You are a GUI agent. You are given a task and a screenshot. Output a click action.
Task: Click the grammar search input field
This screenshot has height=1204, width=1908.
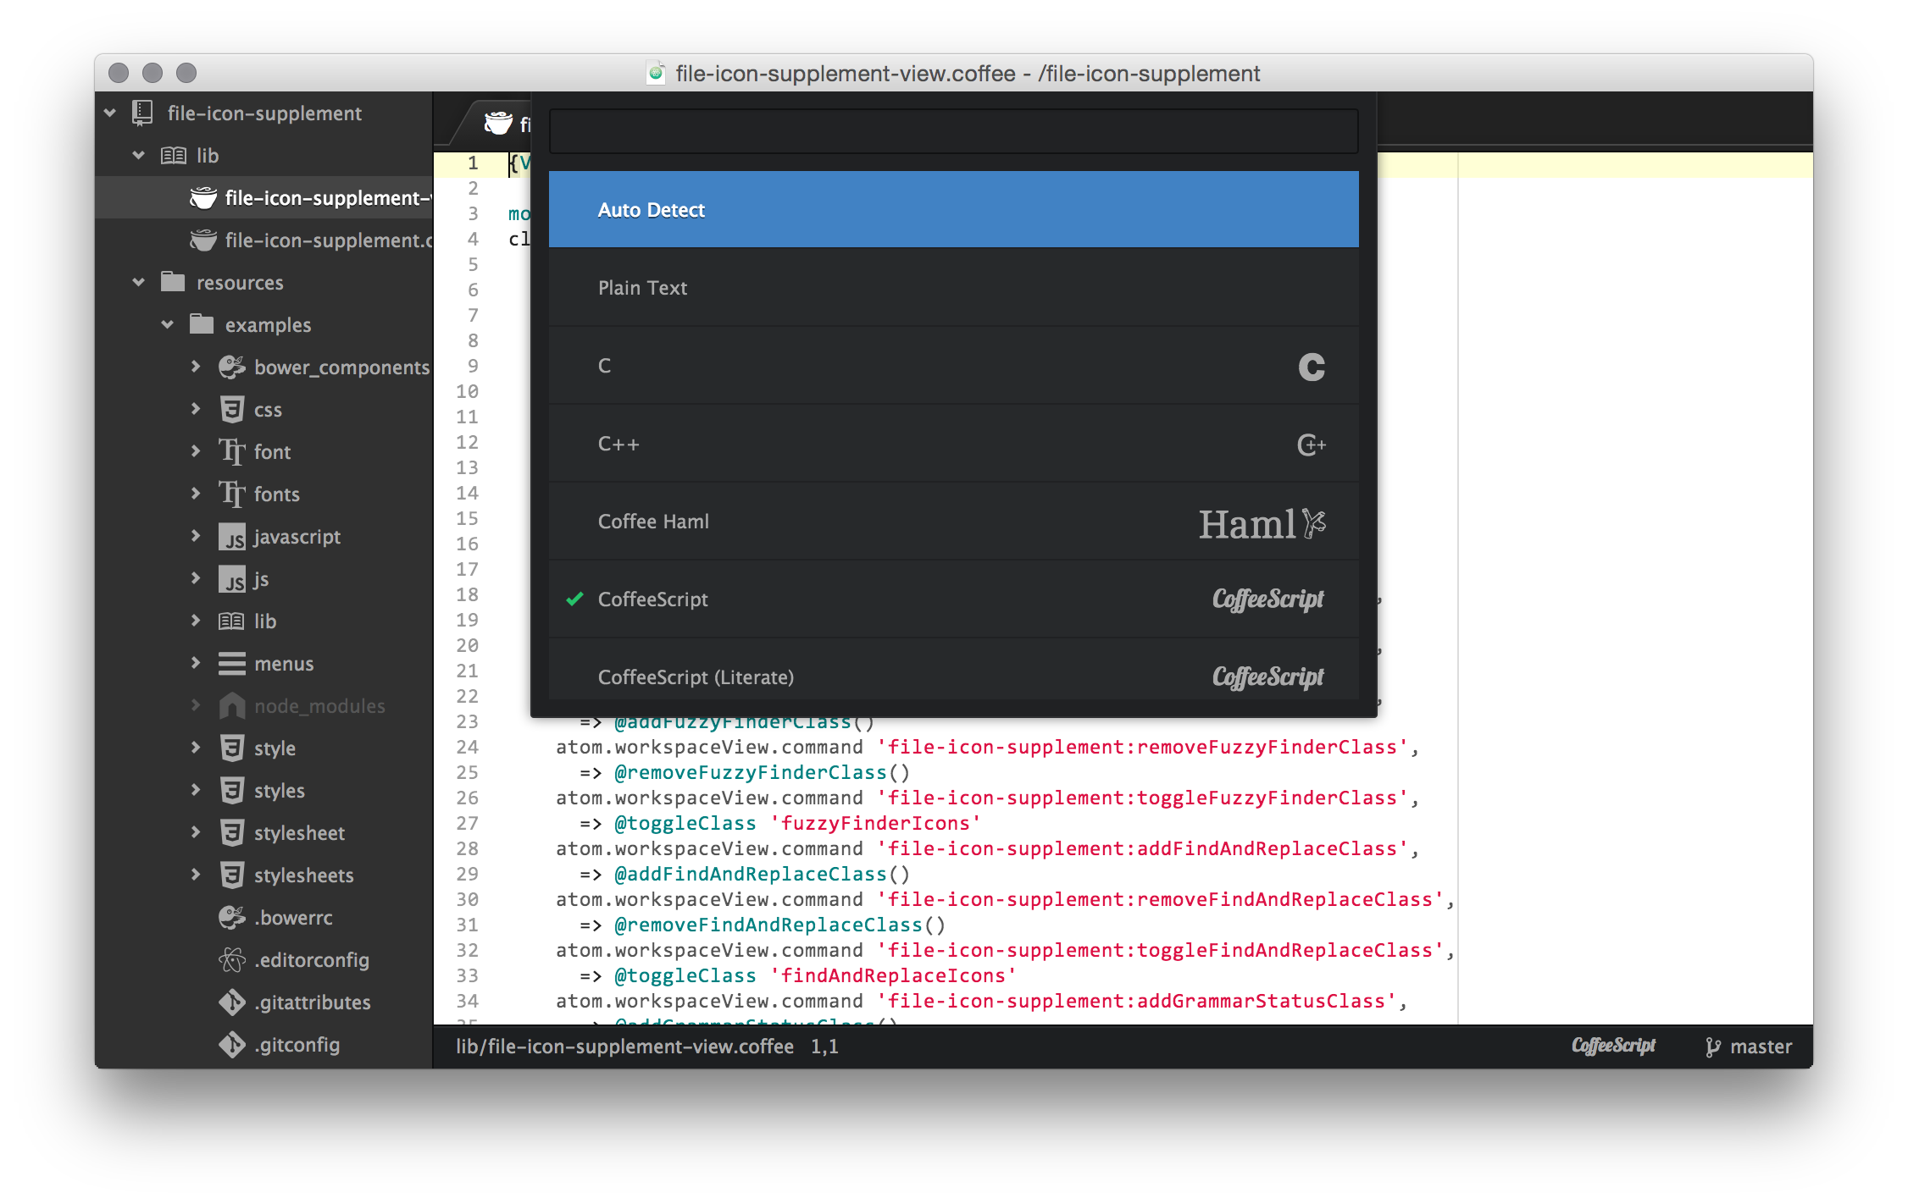[952, 131]
